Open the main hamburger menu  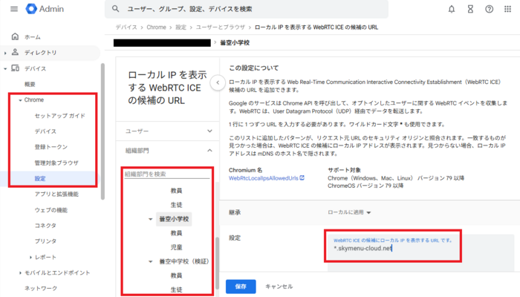click(14, 9)
